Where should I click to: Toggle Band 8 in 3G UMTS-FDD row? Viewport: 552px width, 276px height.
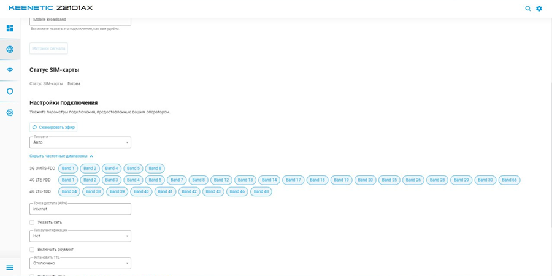point(155,168)
